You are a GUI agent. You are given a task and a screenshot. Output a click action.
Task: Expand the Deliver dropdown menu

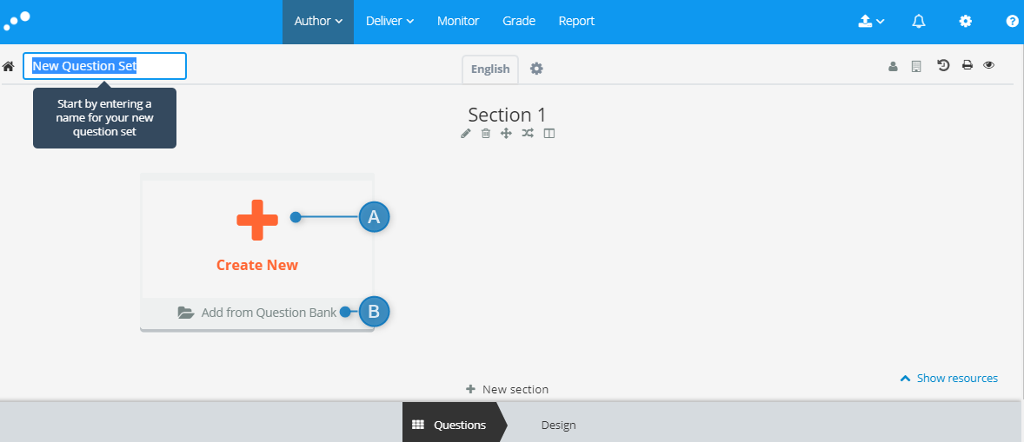click(390, 22)
